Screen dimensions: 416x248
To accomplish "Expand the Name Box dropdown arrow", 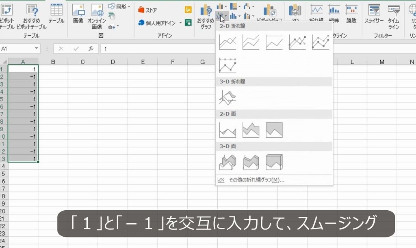I will pyautogui.click(x=36, y=49).
